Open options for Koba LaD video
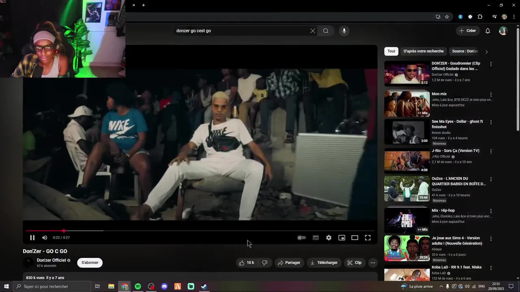This screenshot has width=520, height=292. pos(491,268)
